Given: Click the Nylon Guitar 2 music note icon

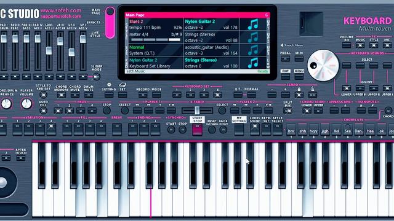Looking at the screenshot, I should pyautogui.click(x=253, y=25).
